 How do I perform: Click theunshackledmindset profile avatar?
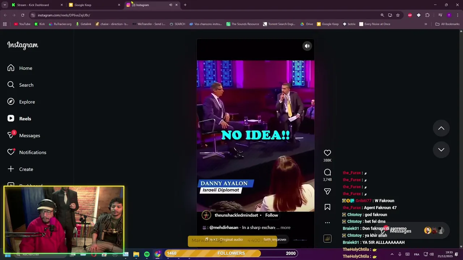tap(206, 215)
